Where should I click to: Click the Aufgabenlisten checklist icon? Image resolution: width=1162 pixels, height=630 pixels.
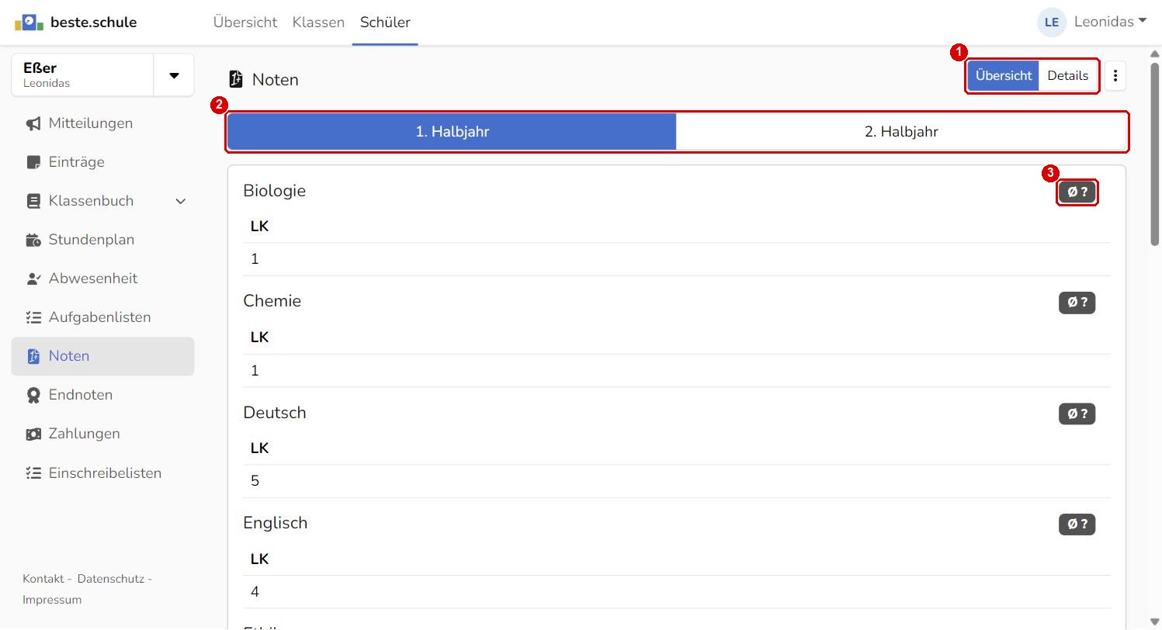click(x=33, y=318)
